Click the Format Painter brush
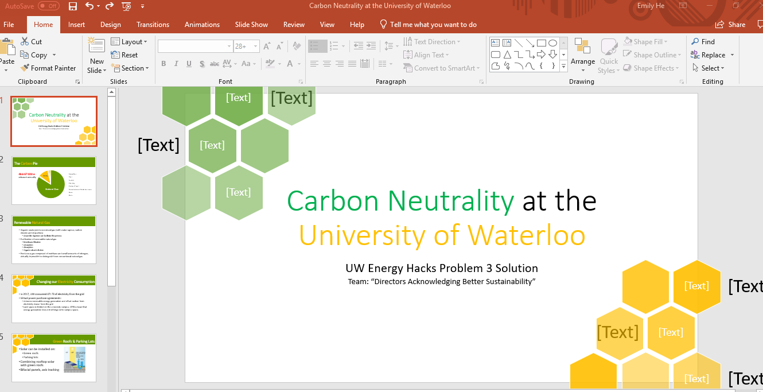The height and width of the screenshot is (392, 763). (25, 68)
